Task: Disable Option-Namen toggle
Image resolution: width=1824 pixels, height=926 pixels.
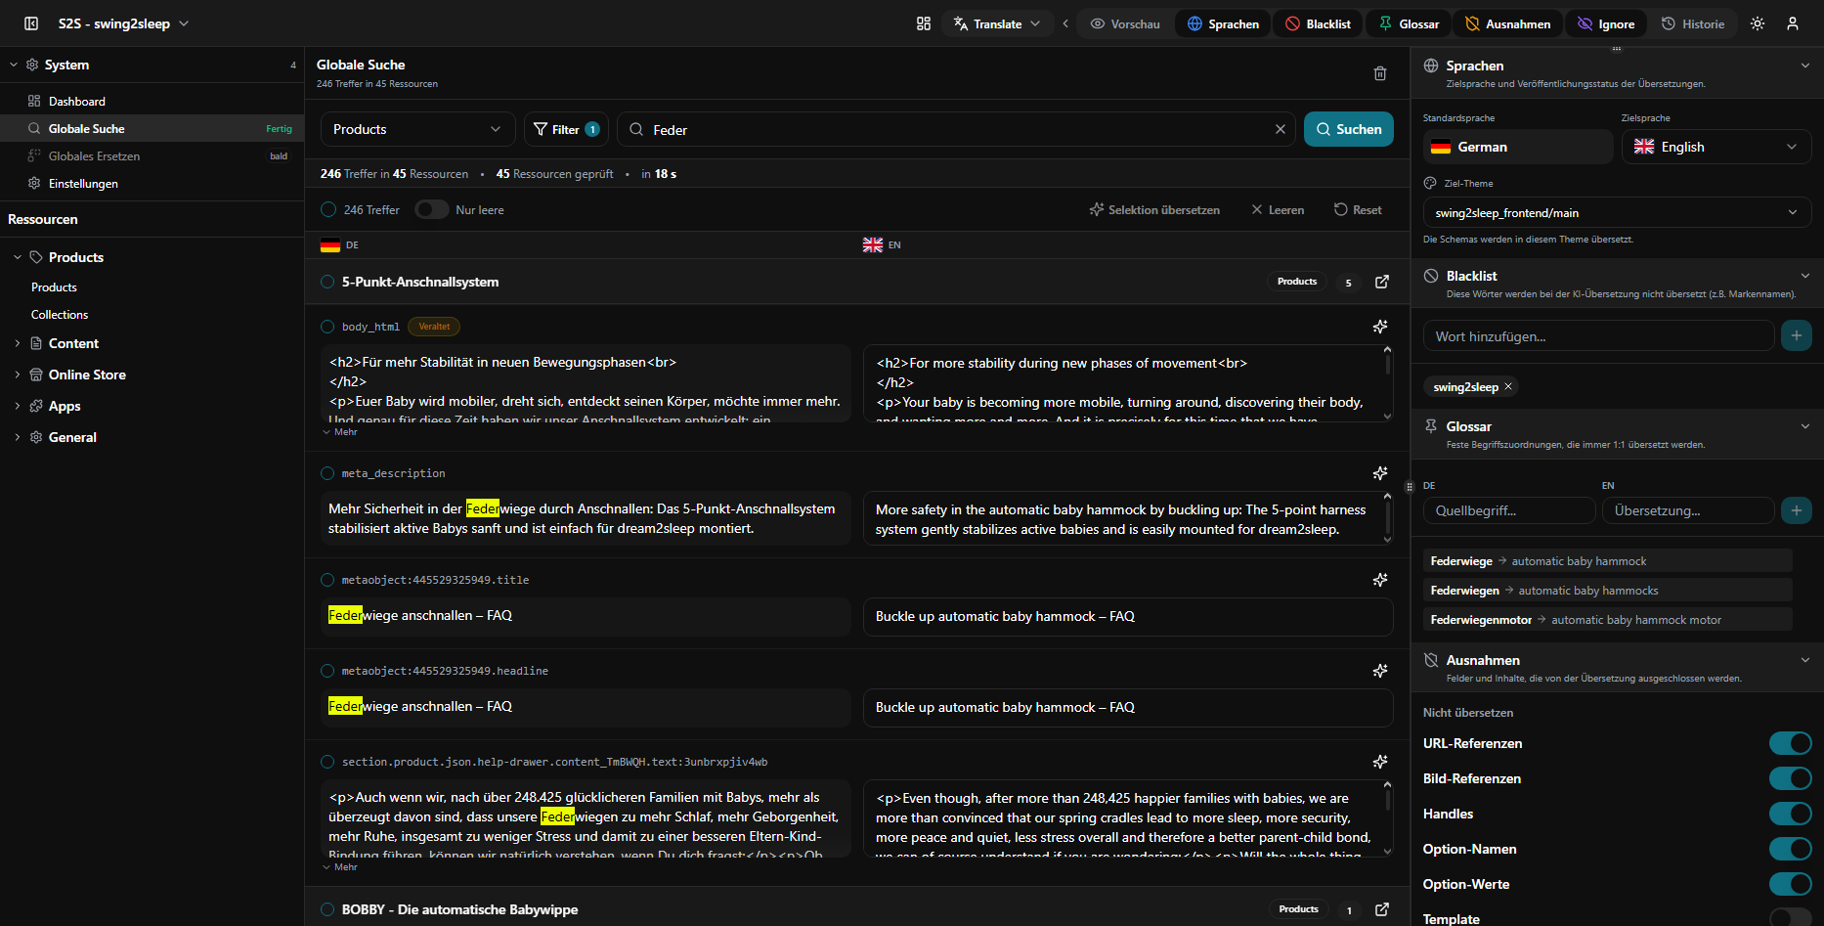Action: tap(1790, 849)
